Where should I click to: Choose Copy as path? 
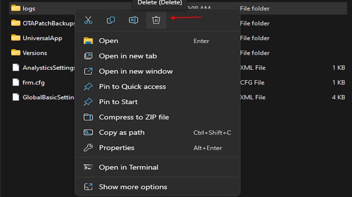click(x=122, y=133)
